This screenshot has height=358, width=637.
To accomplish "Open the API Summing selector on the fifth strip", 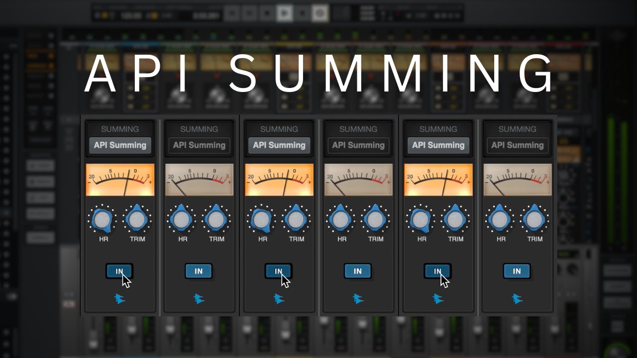I will coord(438,145).
